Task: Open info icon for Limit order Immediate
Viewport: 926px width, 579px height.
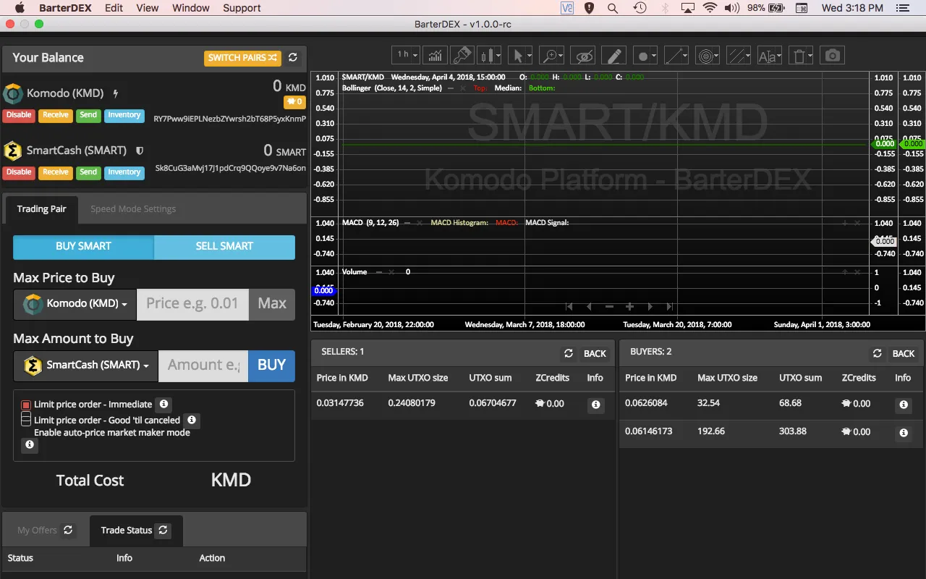Action: (x=163, y=404)
